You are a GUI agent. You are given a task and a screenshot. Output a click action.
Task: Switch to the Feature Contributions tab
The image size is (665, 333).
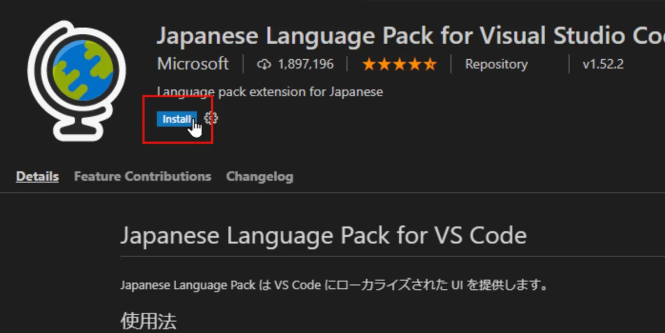pos(142,176)
